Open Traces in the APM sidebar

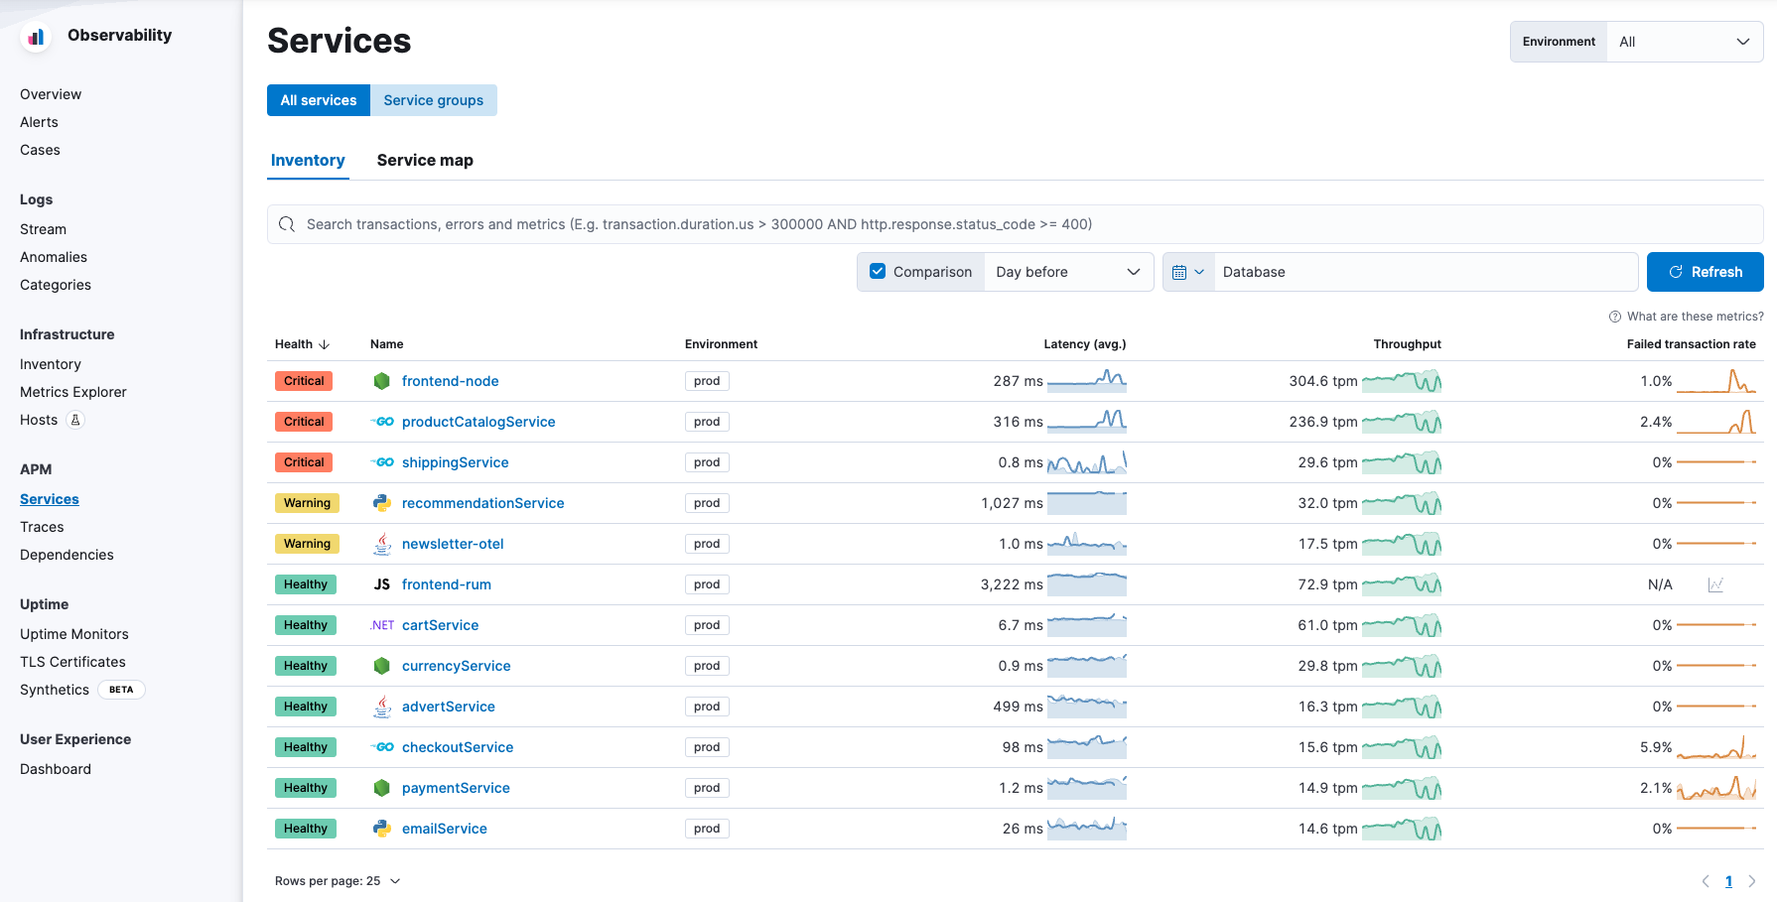click(x=42, y=527)
